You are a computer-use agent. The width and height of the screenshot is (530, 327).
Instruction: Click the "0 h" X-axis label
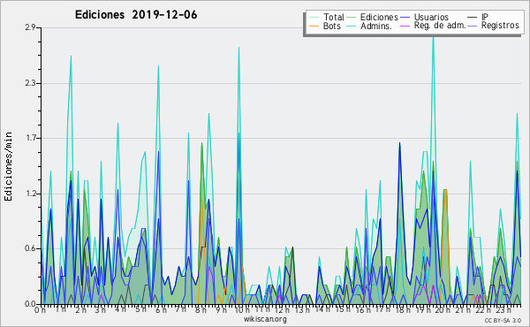point(40,309)
